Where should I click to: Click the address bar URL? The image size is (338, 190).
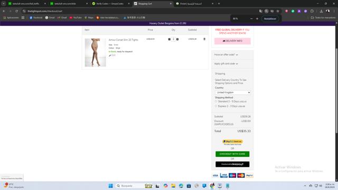pos(45,11)
